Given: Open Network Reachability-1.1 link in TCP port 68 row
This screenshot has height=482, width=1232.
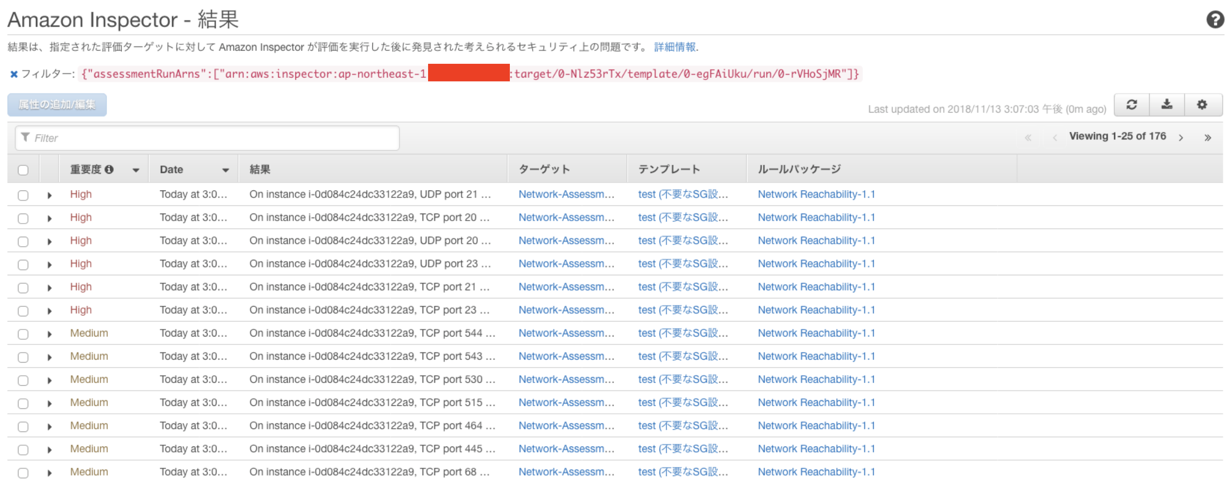Looking at the screenshot, I should [x=816, y=472].
